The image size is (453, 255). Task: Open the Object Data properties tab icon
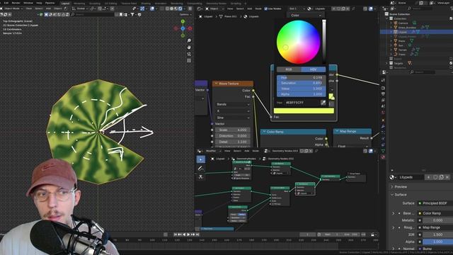383,151
